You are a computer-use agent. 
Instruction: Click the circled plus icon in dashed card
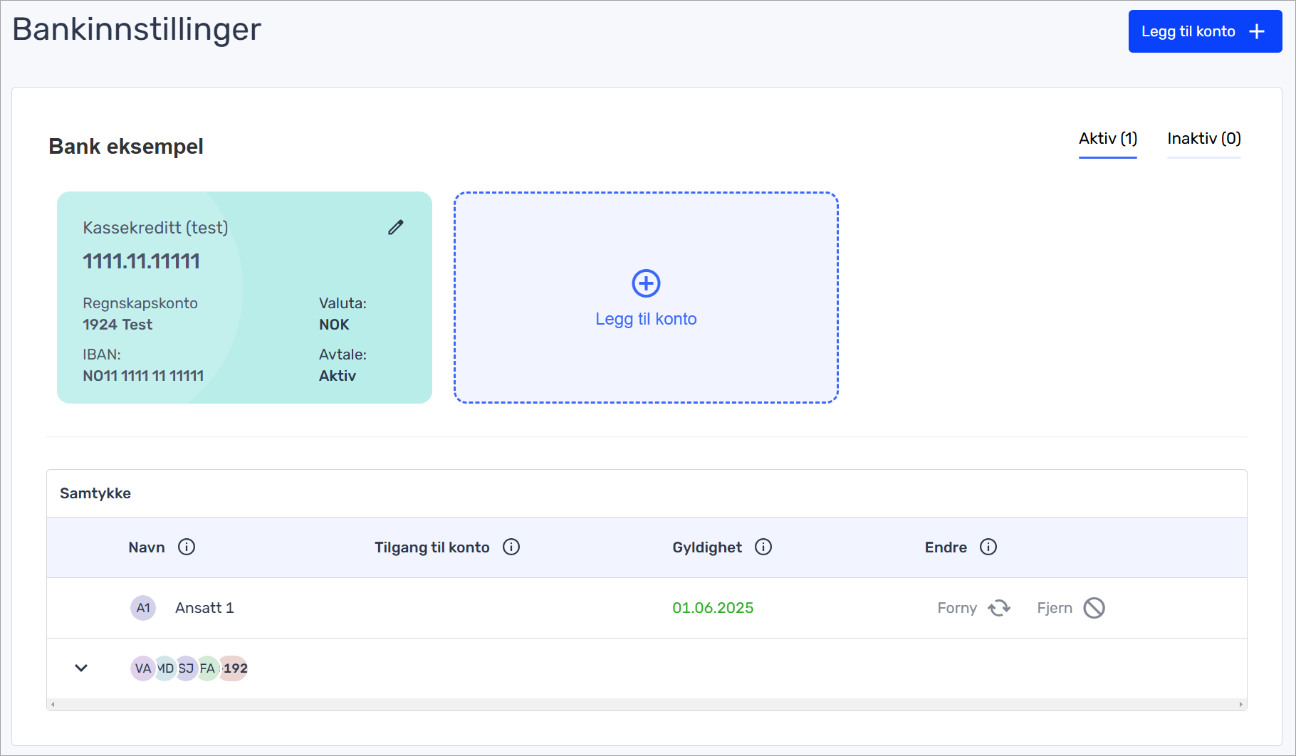click(646, 283)
